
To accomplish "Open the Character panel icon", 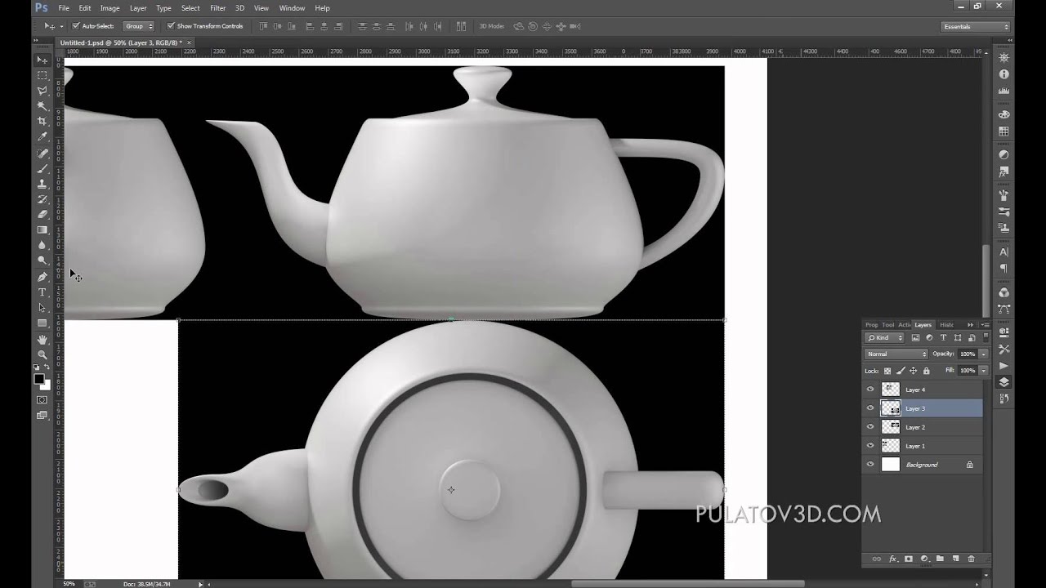I will click(1004, 252).
